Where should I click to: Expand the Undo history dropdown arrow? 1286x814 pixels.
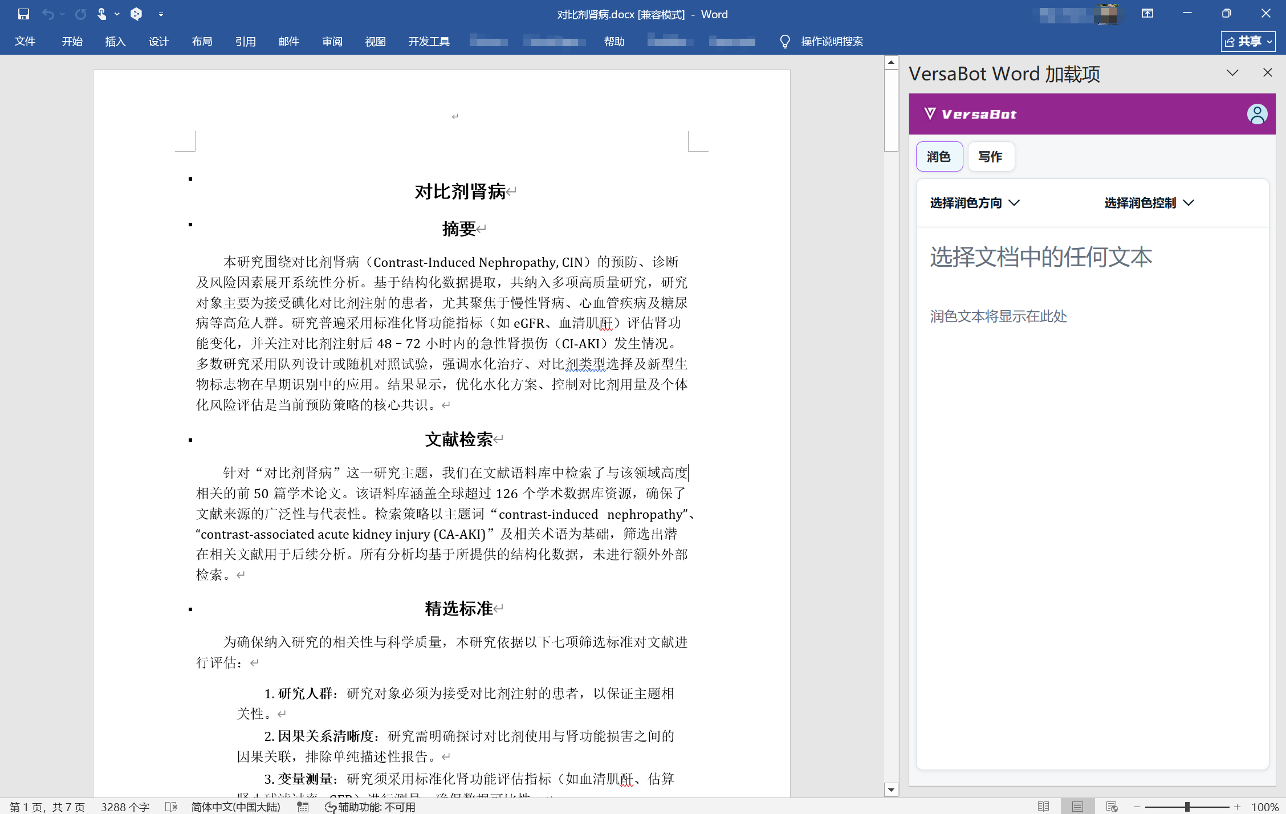coord(62,14)
